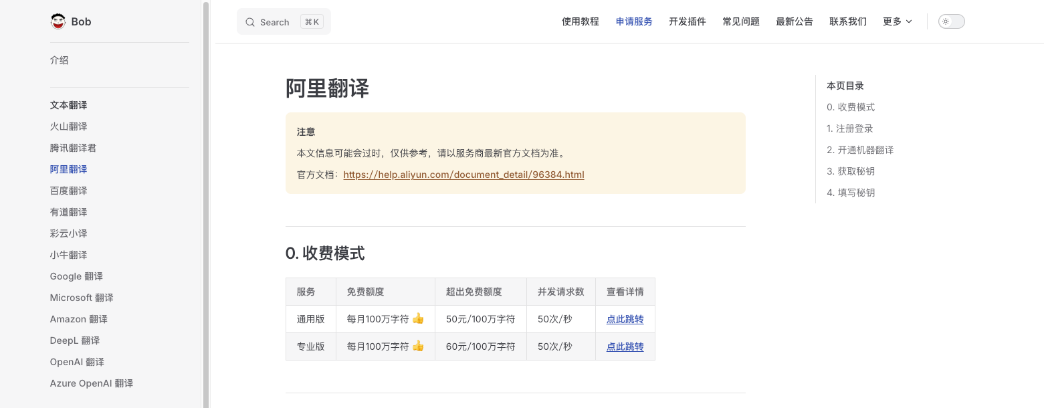This screenshot has width=1044, height=408.
Task: Jump to 3. 获取秘钥 in the page outline
Action: (x=851, y=171)
